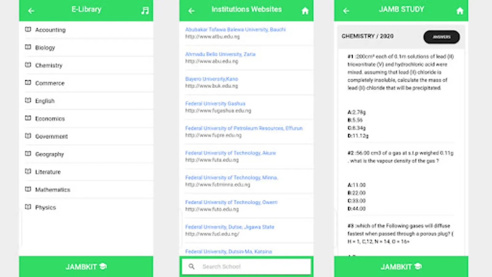Choose option C: 8.34g for question 1
The width and height of the screenshot is (492, 277).
pos(357,128)
